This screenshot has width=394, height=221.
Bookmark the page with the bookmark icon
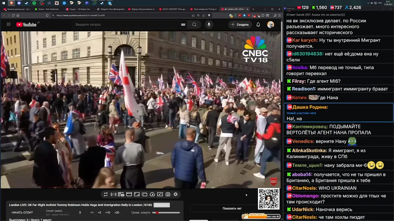click(x=47, y=15)
